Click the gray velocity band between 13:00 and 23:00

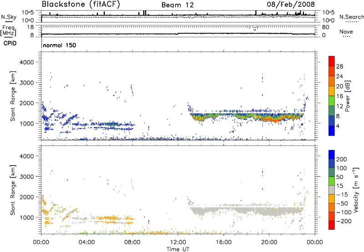point(247,211)
